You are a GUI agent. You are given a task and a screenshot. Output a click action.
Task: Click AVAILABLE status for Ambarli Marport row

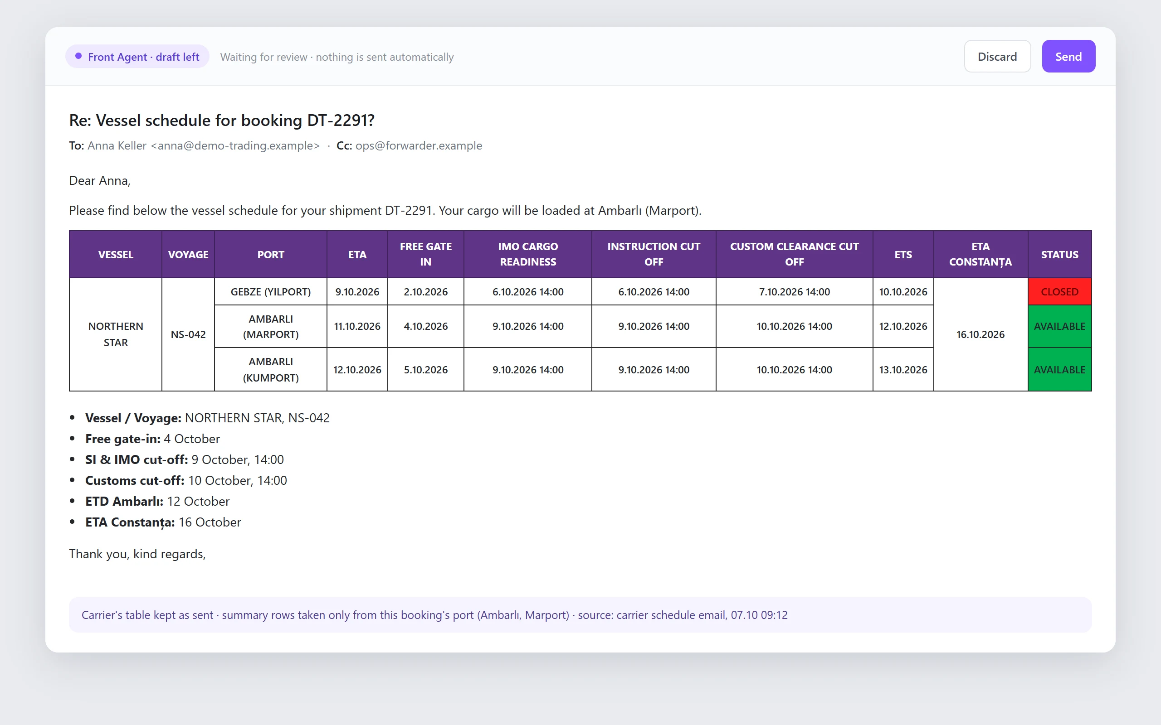click(x=1059, y=326)
